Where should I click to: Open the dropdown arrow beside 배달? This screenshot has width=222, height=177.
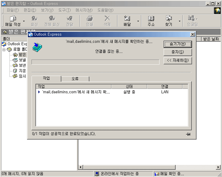click(x=138, y=21)
